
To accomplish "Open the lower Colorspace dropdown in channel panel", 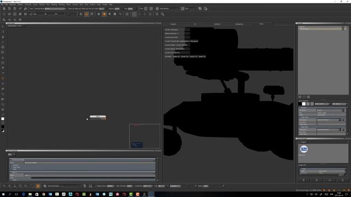I will (329, 130).
